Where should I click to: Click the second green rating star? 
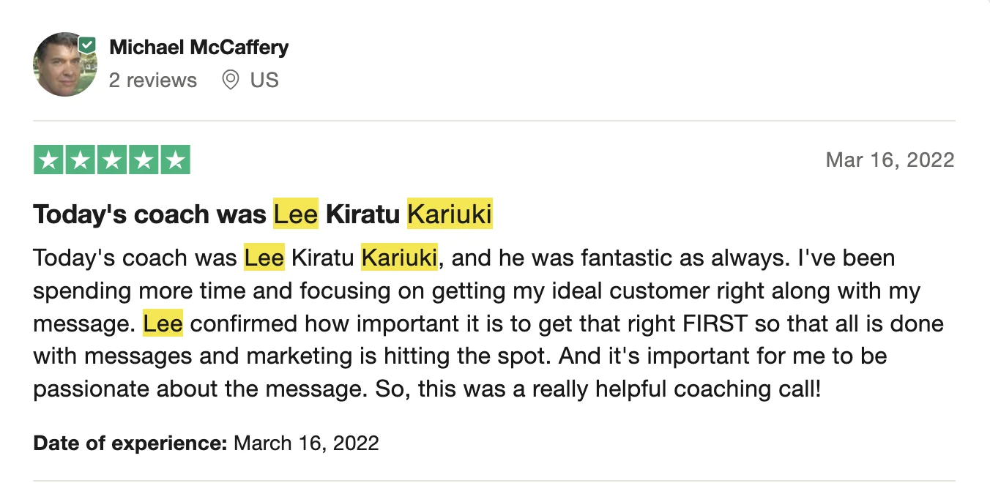pyautogui.click(x=80, y=160)
